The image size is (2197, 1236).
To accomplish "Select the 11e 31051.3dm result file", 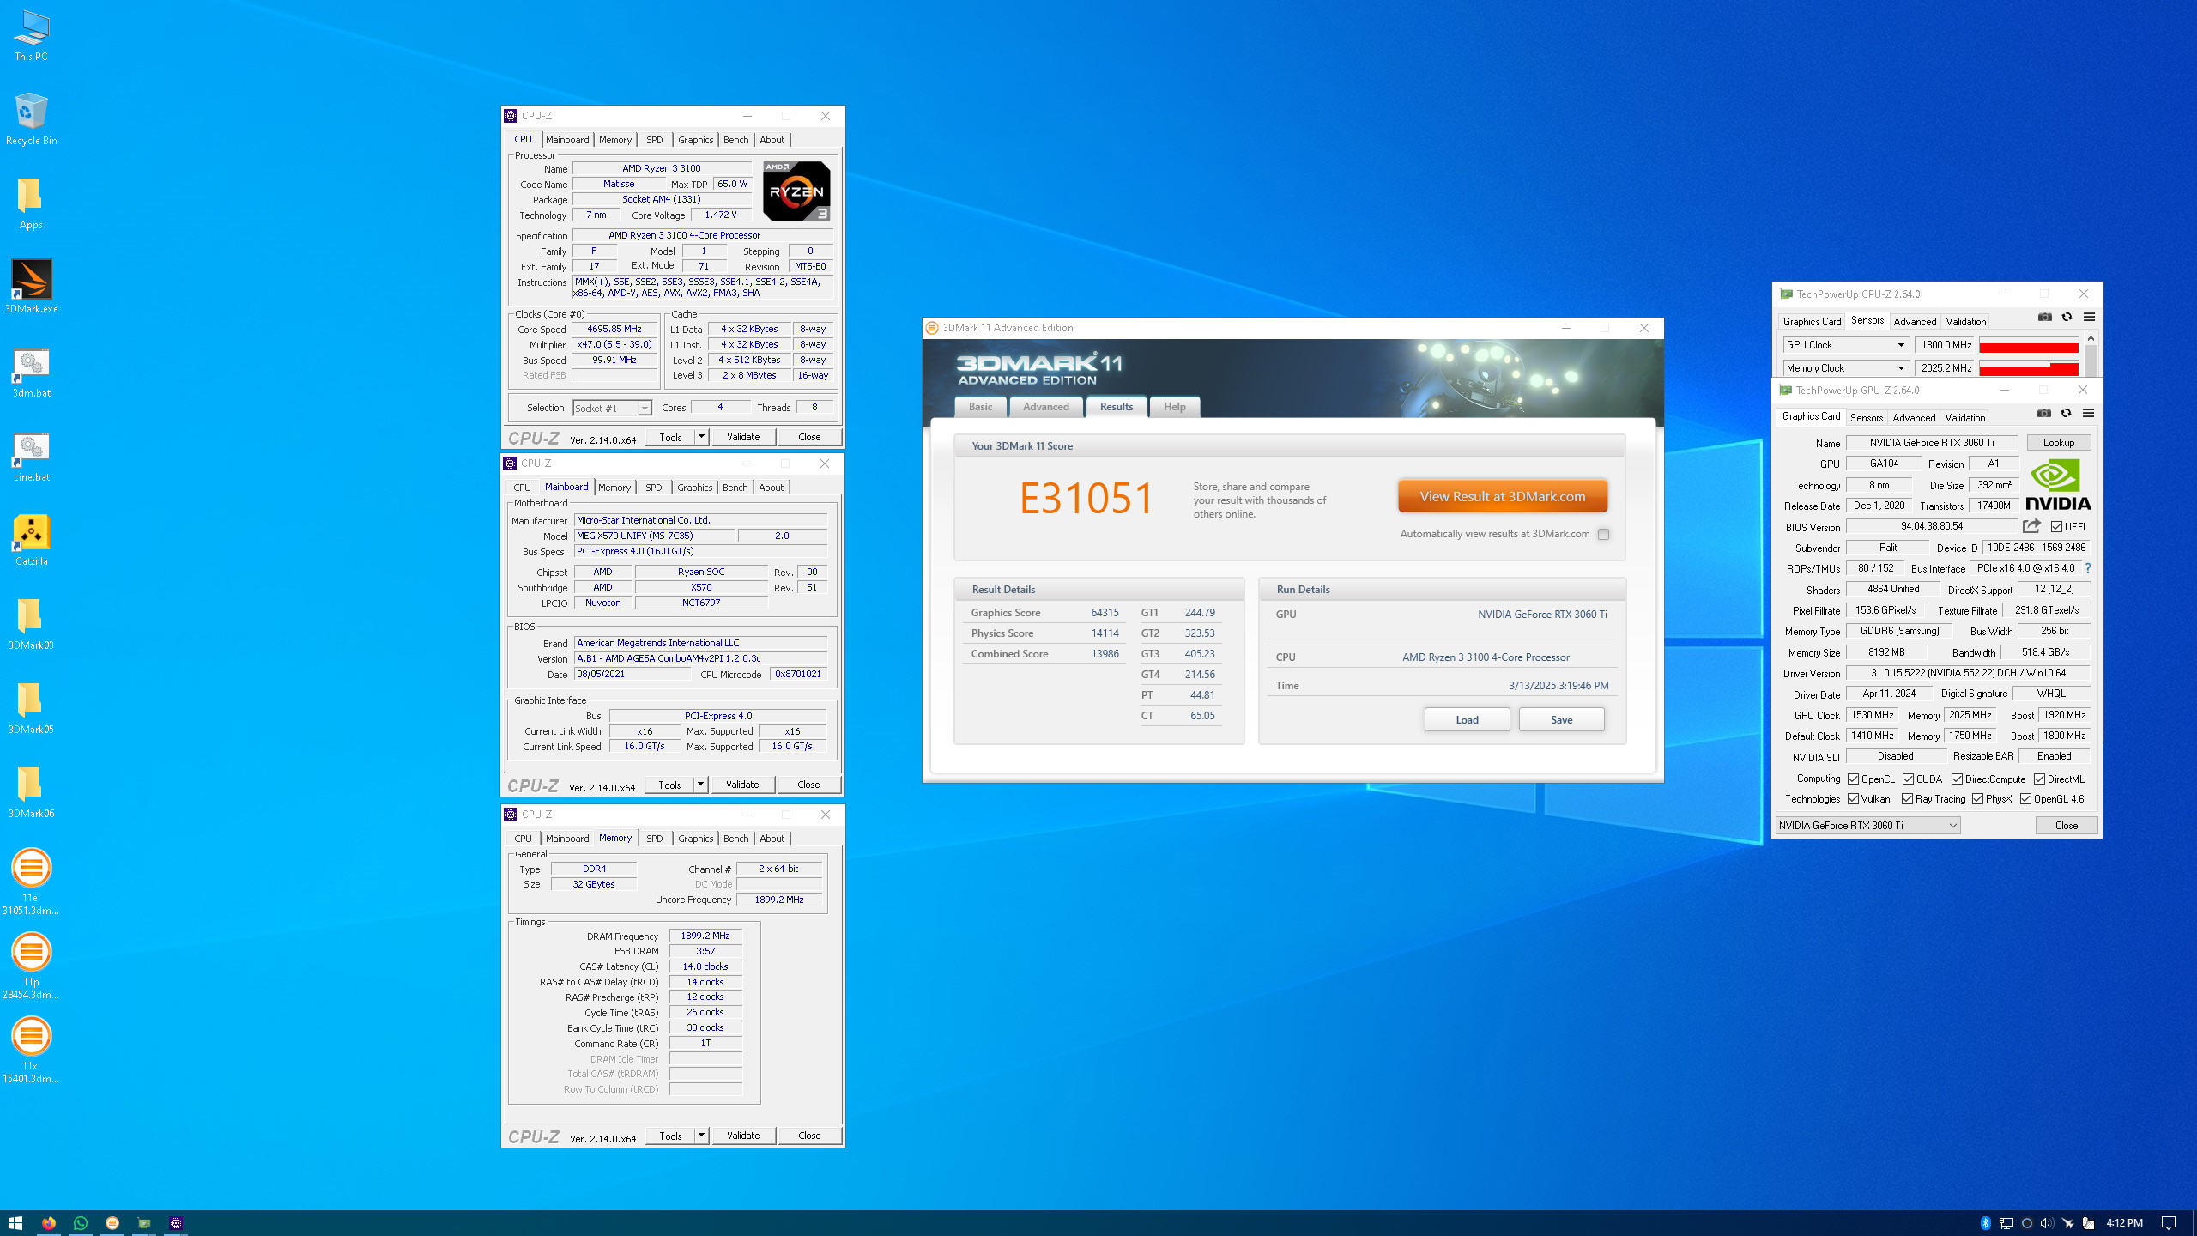I will pyautogui.click(x=31, y=882).
